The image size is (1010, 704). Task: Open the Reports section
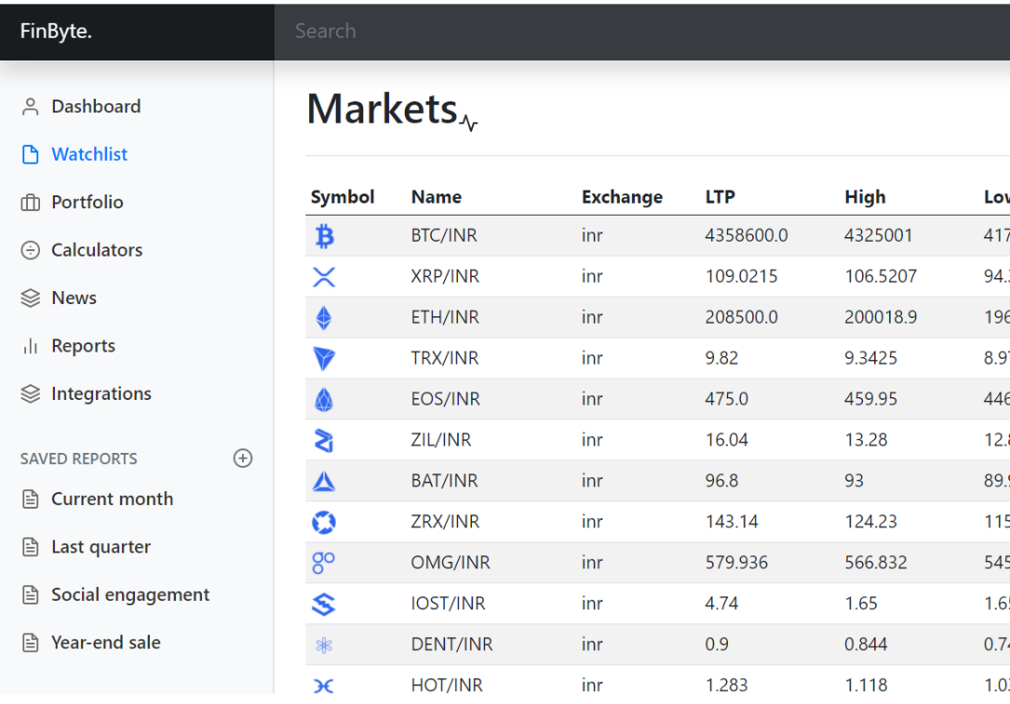coord(83,346)
